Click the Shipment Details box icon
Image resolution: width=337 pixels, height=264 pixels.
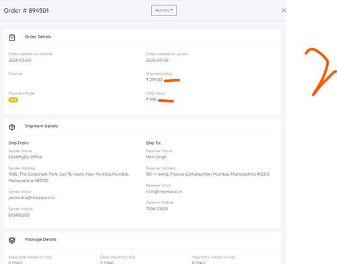click(12, 127)
